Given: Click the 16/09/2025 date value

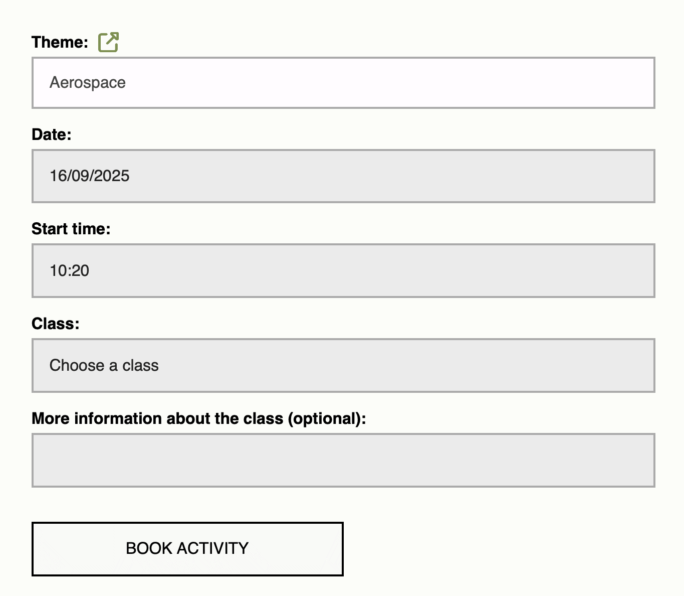Looking at the screenshot, I should pyautogui.click(x=90, y=176).
